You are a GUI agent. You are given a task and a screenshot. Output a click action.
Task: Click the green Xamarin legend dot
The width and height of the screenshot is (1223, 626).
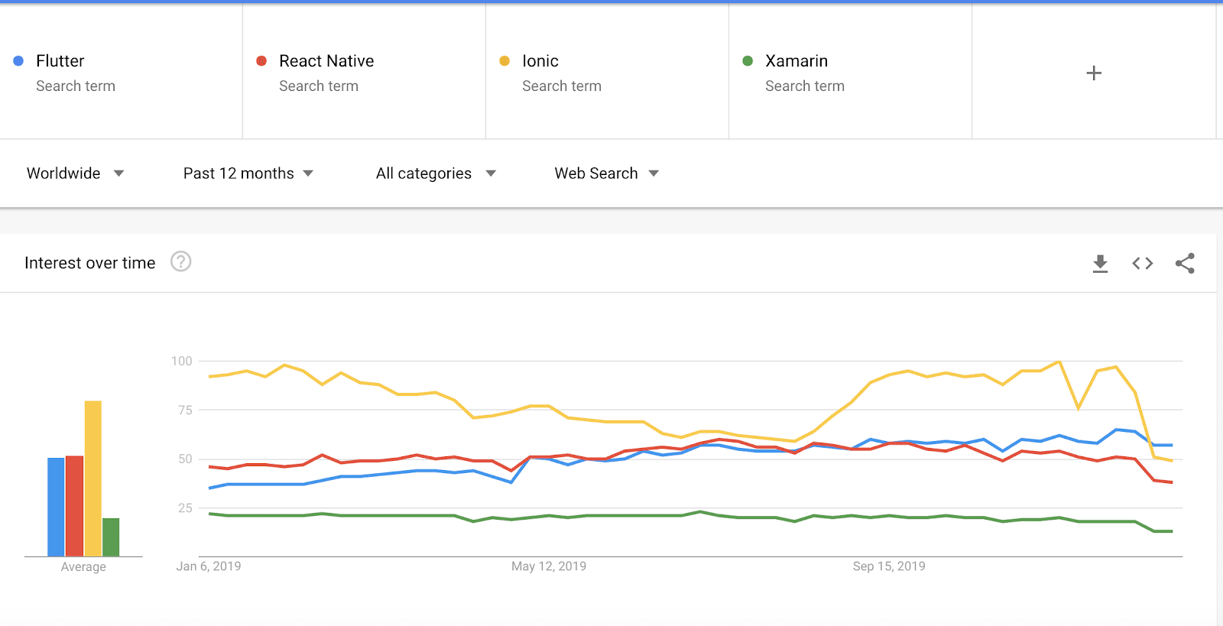(748, 61)
